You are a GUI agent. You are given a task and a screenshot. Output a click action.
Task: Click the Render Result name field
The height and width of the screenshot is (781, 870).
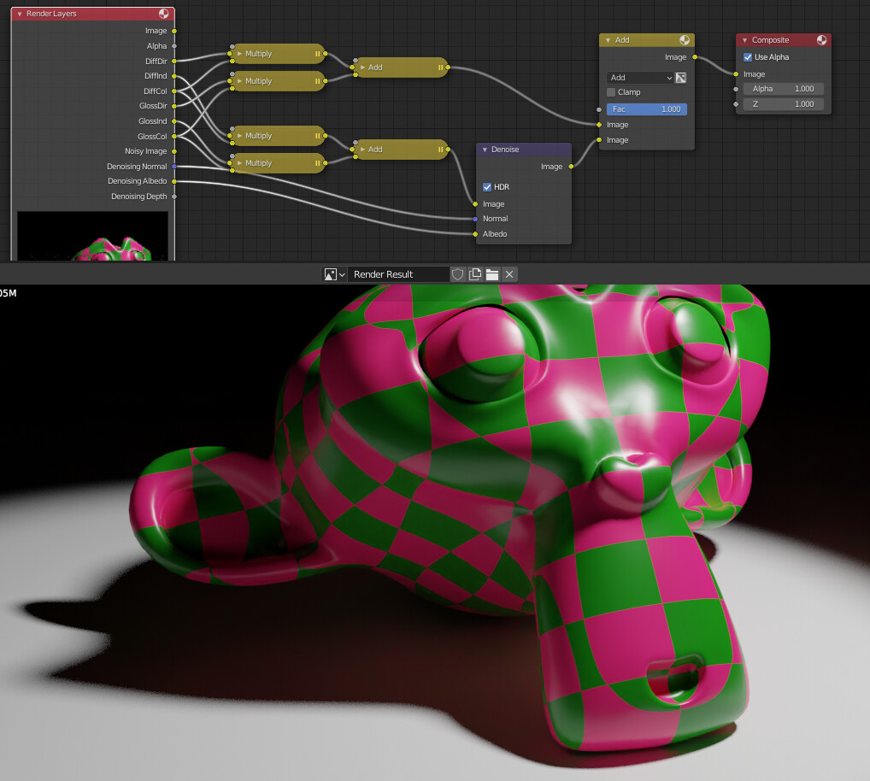[398, 274]
